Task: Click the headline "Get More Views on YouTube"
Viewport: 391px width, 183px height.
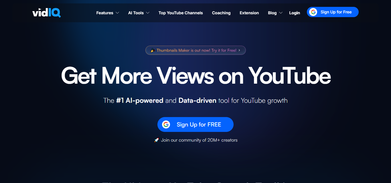Action: coord(196,75)
